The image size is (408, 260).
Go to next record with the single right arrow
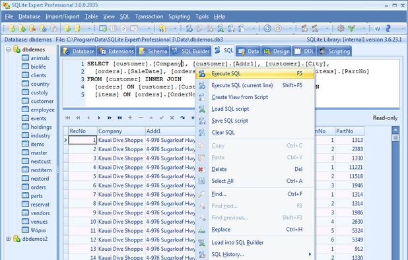[x=99, y=117]
